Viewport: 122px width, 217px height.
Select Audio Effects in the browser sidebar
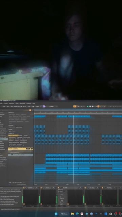pos(3,131)
